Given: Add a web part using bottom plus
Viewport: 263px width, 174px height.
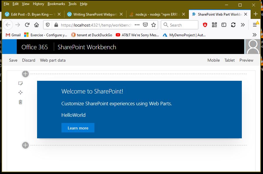Looking at the screenshot, I should tap(26, 145).
